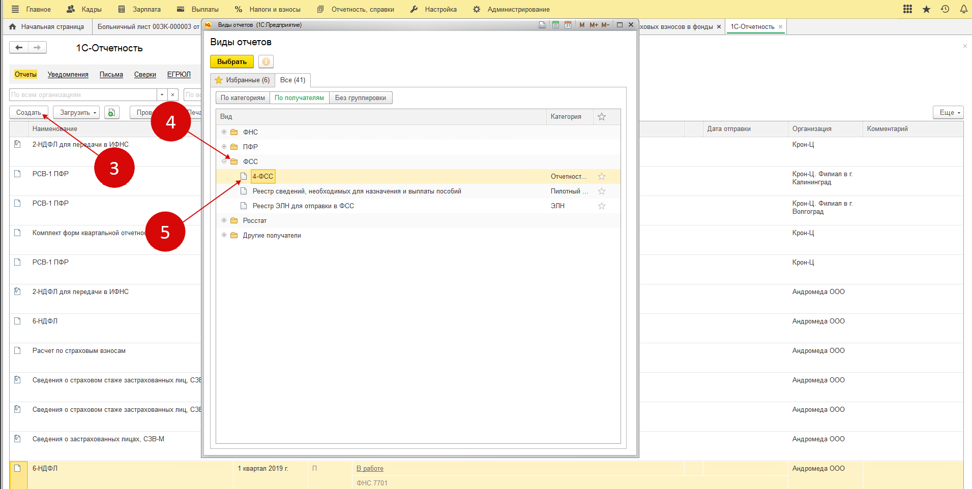Expand the ФНС folder

224,132
